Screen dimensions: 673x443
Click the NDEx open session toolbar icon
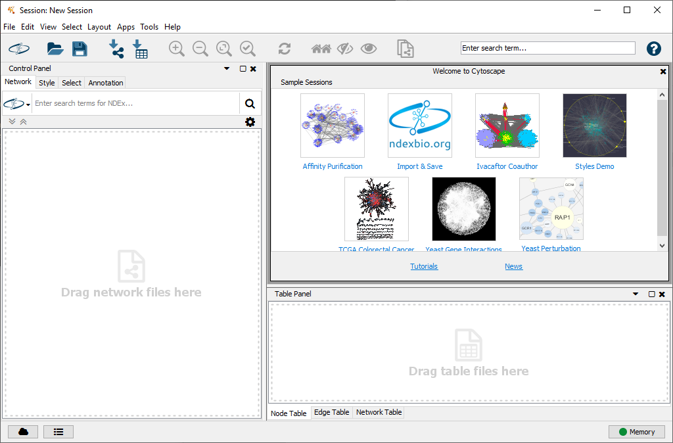(x=19, y=49)
